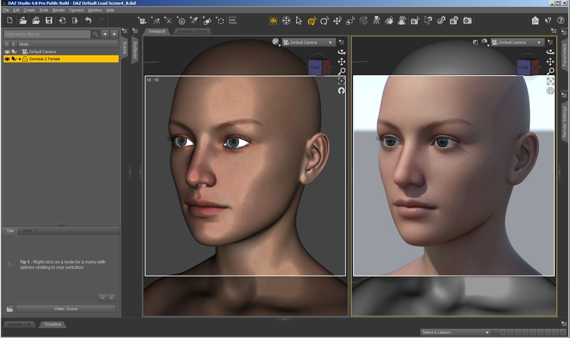Select the Scale tool
The width and height of the screenshot is (570, 338).
tap(350, 21)
